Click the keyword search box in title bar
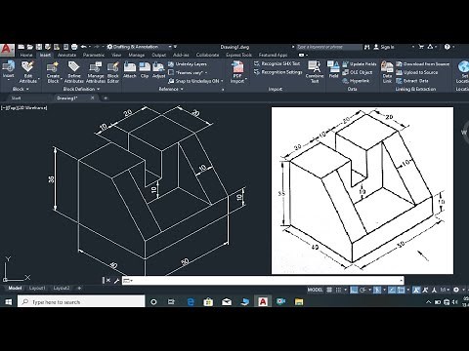The image size is (469, 351). pos(329,47)
